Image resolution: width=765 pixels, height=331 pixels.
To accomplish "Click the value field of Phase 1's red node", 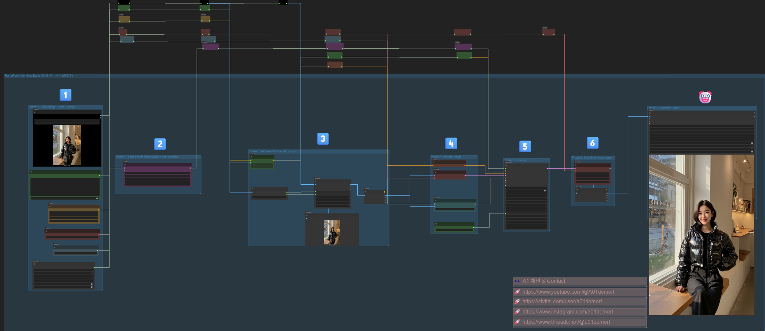I will point(72,237).
